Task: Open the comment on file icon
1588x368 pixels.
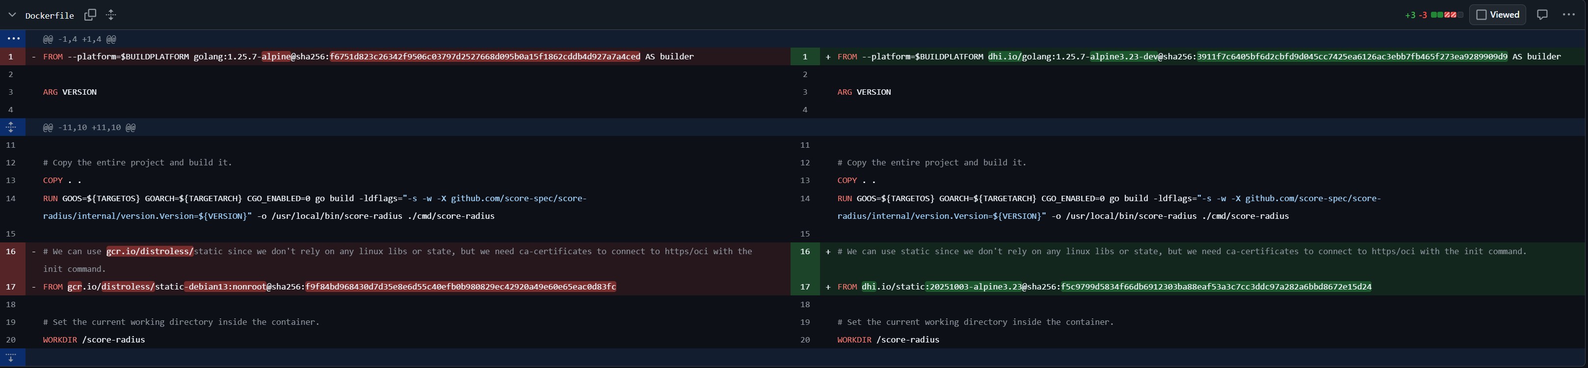Action: pyautogui.click(x=1542, y=15)
